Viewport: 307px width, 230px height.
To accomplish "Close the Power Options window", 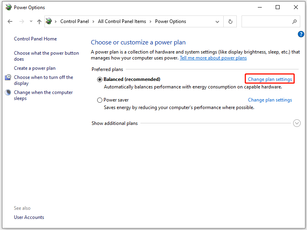I will coord(296,8).
